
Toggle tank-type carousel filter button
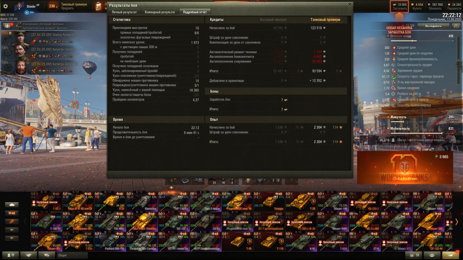click(12, 205)
